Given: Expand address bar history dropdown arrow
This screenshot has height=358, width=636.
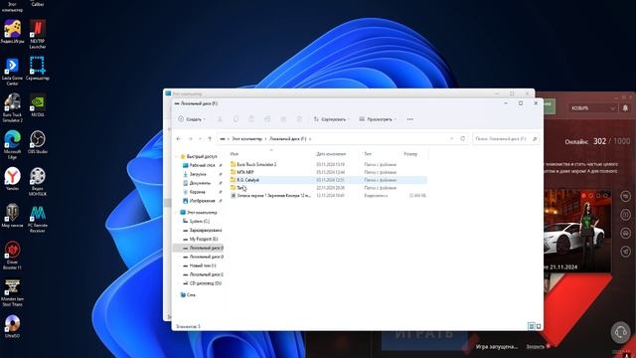Looking at the screenshot, I should (451, 139).
